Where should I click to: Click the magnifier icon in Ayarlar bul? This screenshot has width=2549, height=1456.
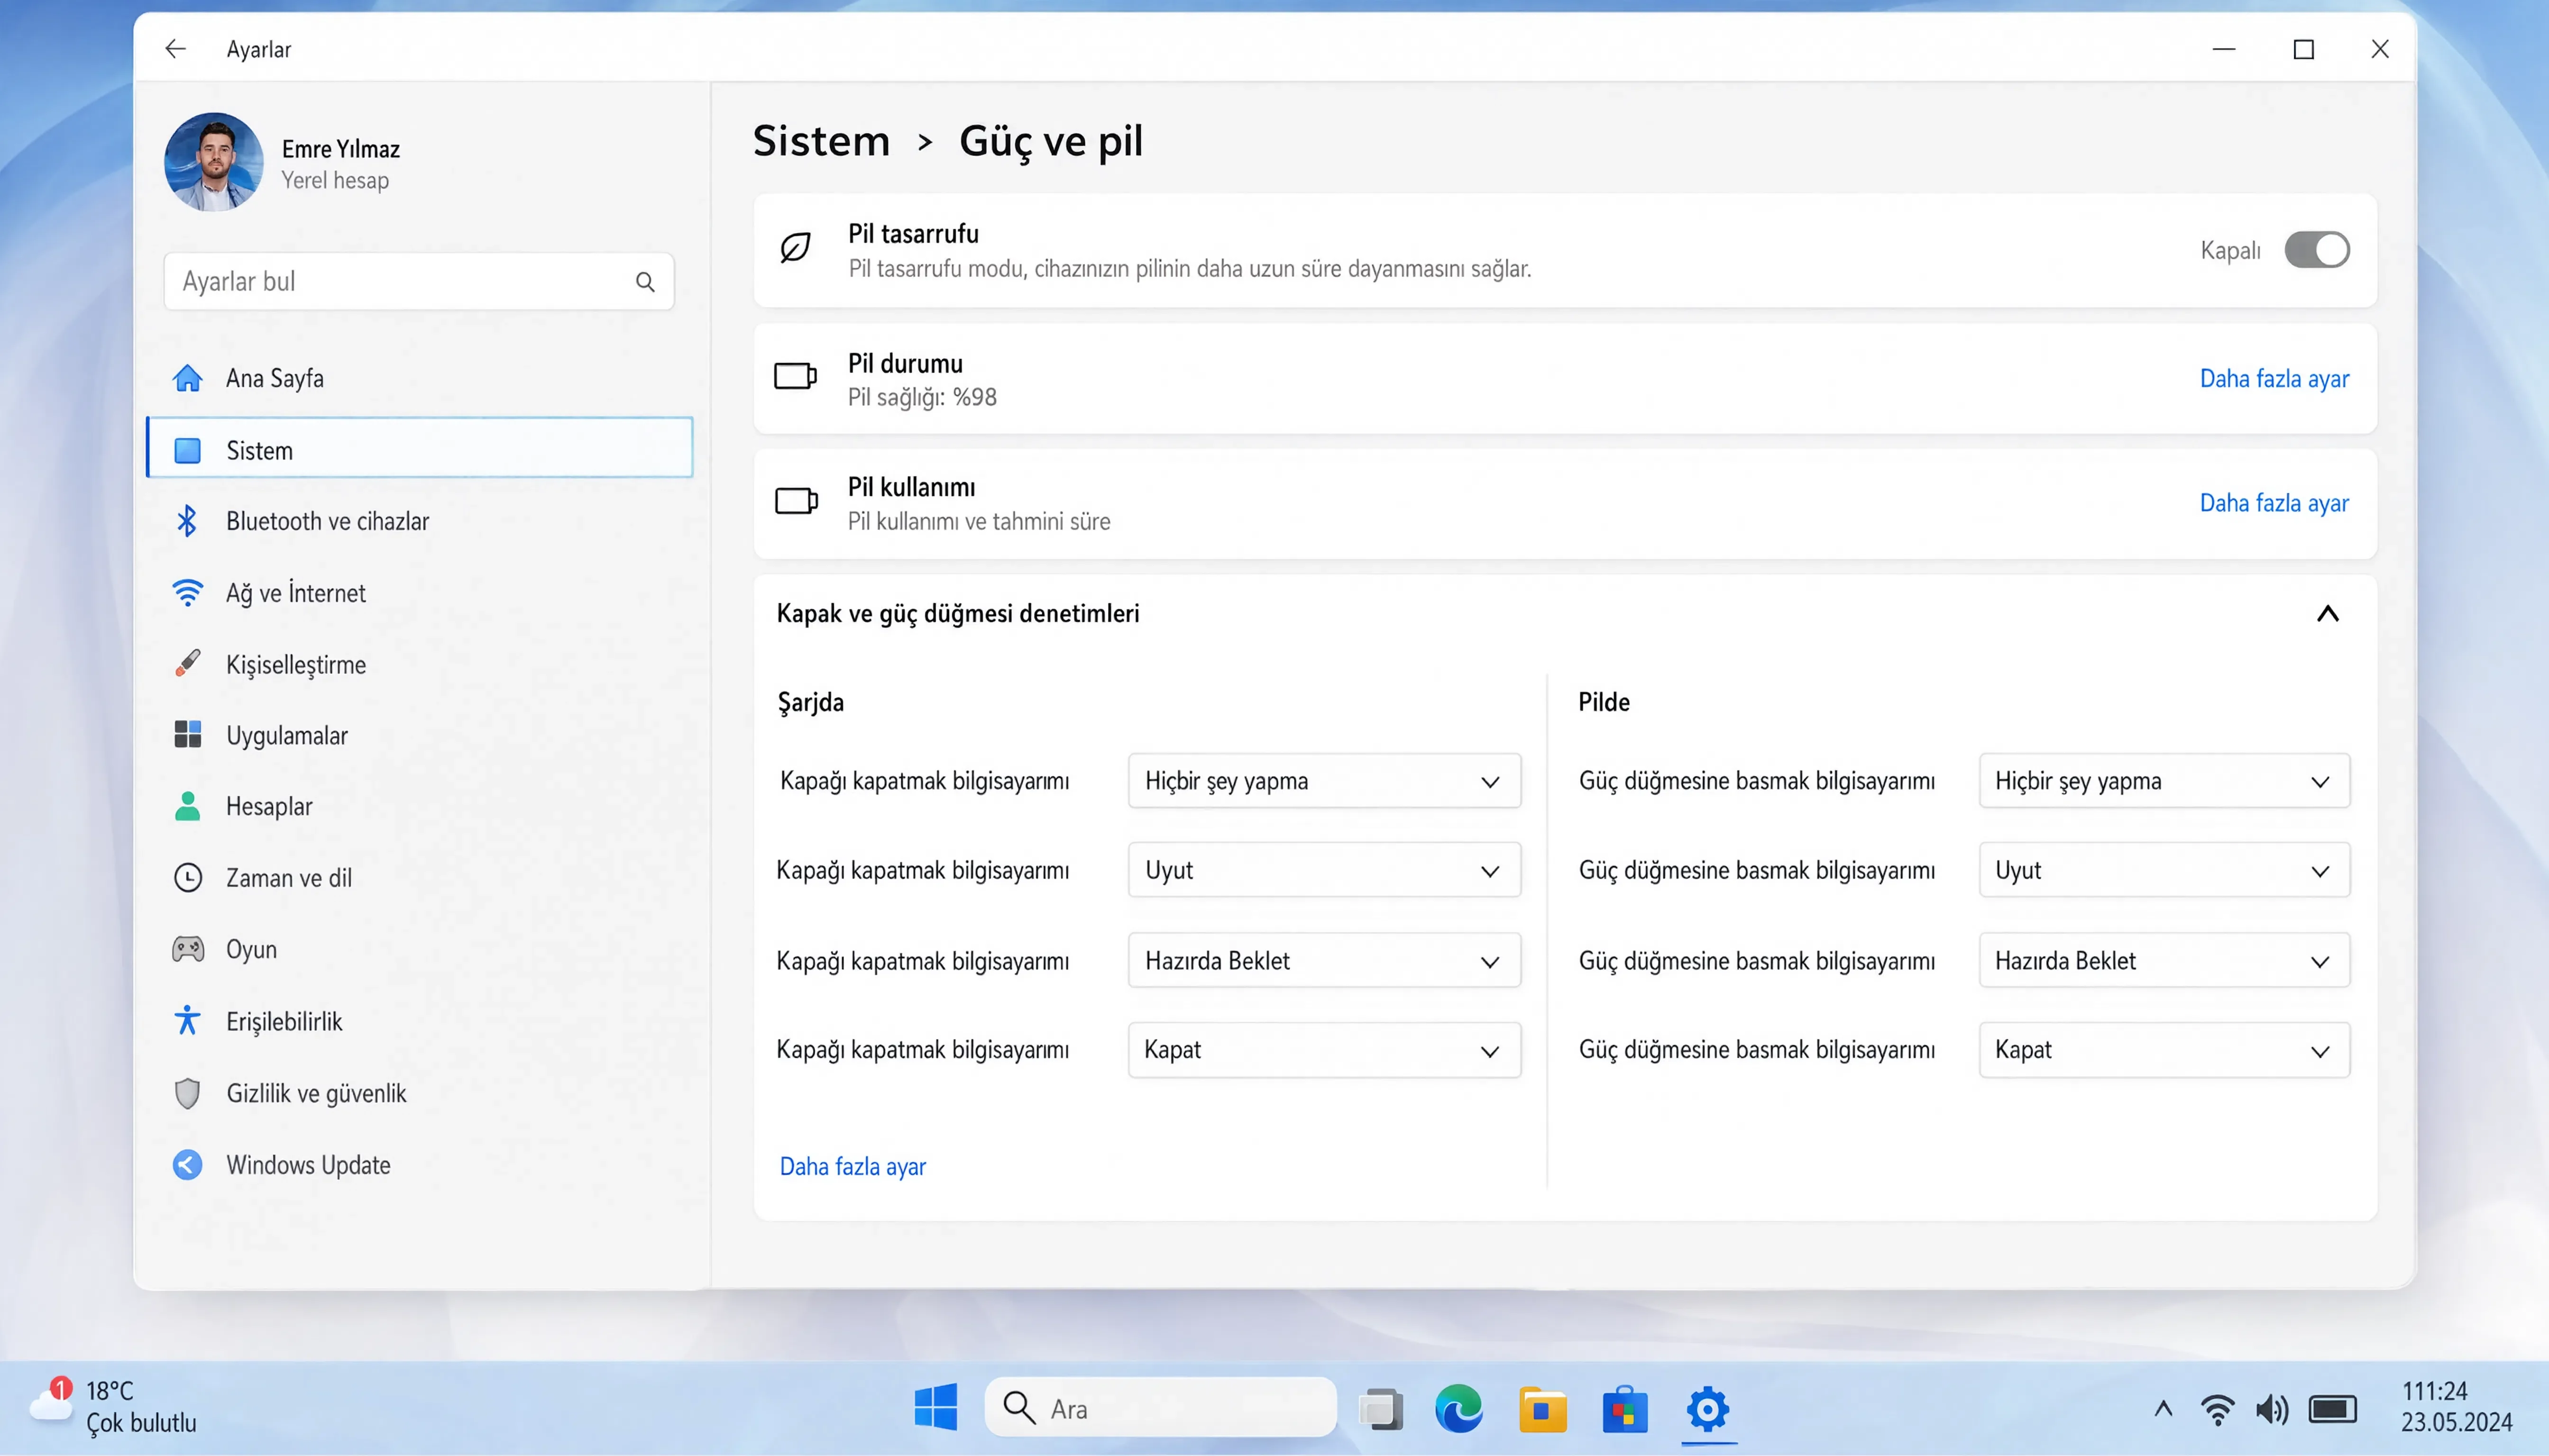coord(645,282)
